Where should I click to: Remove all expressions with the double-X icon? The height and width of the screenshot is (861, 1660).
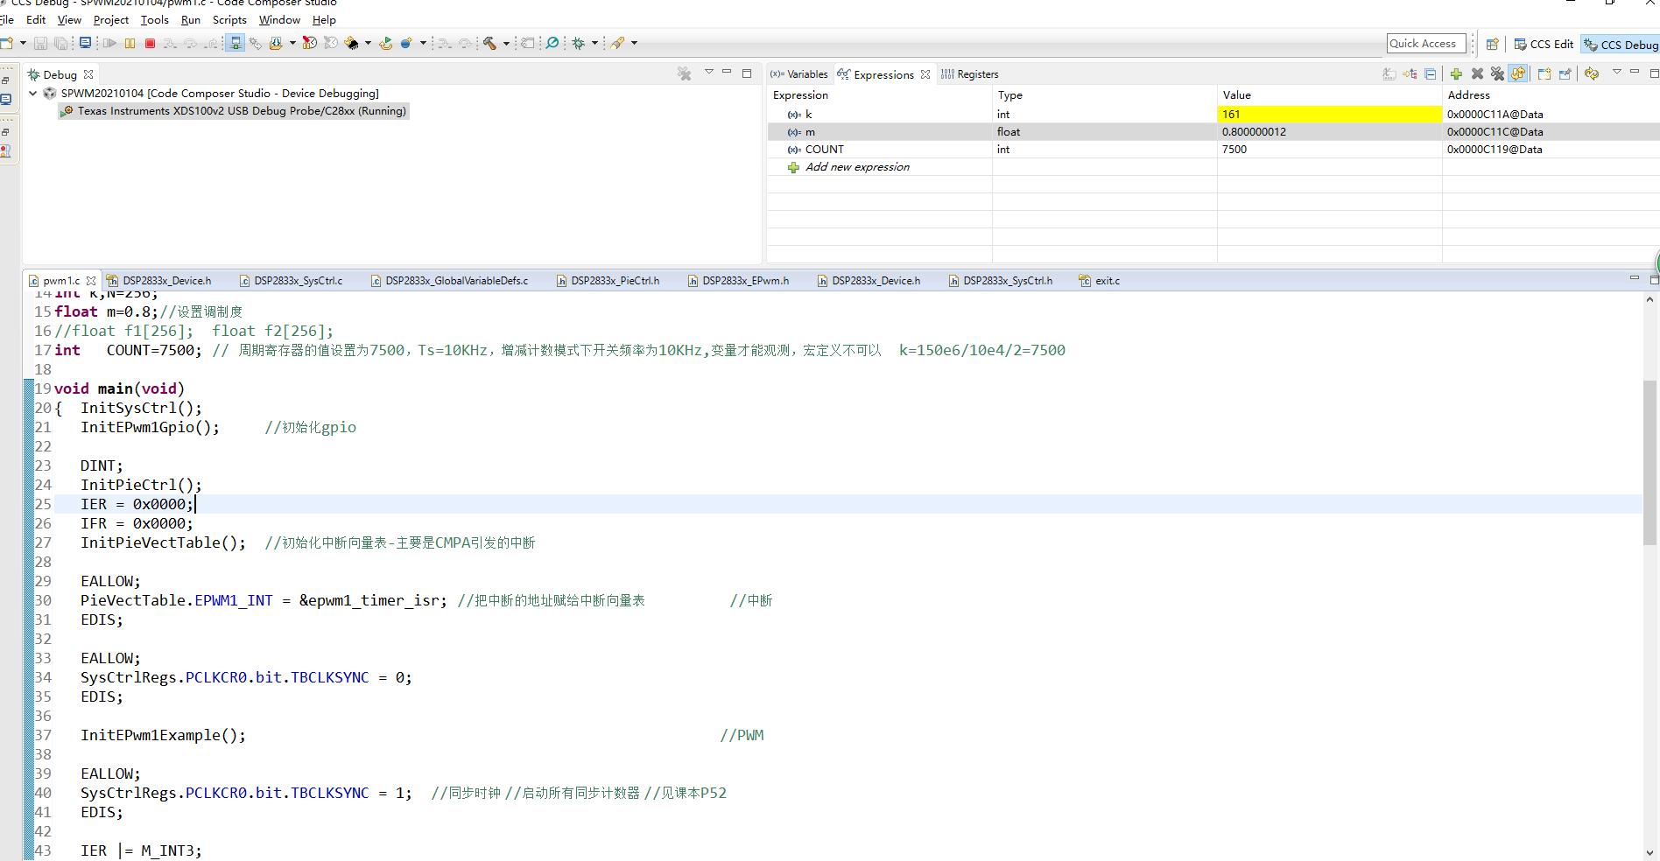[x=1496, y=74]
